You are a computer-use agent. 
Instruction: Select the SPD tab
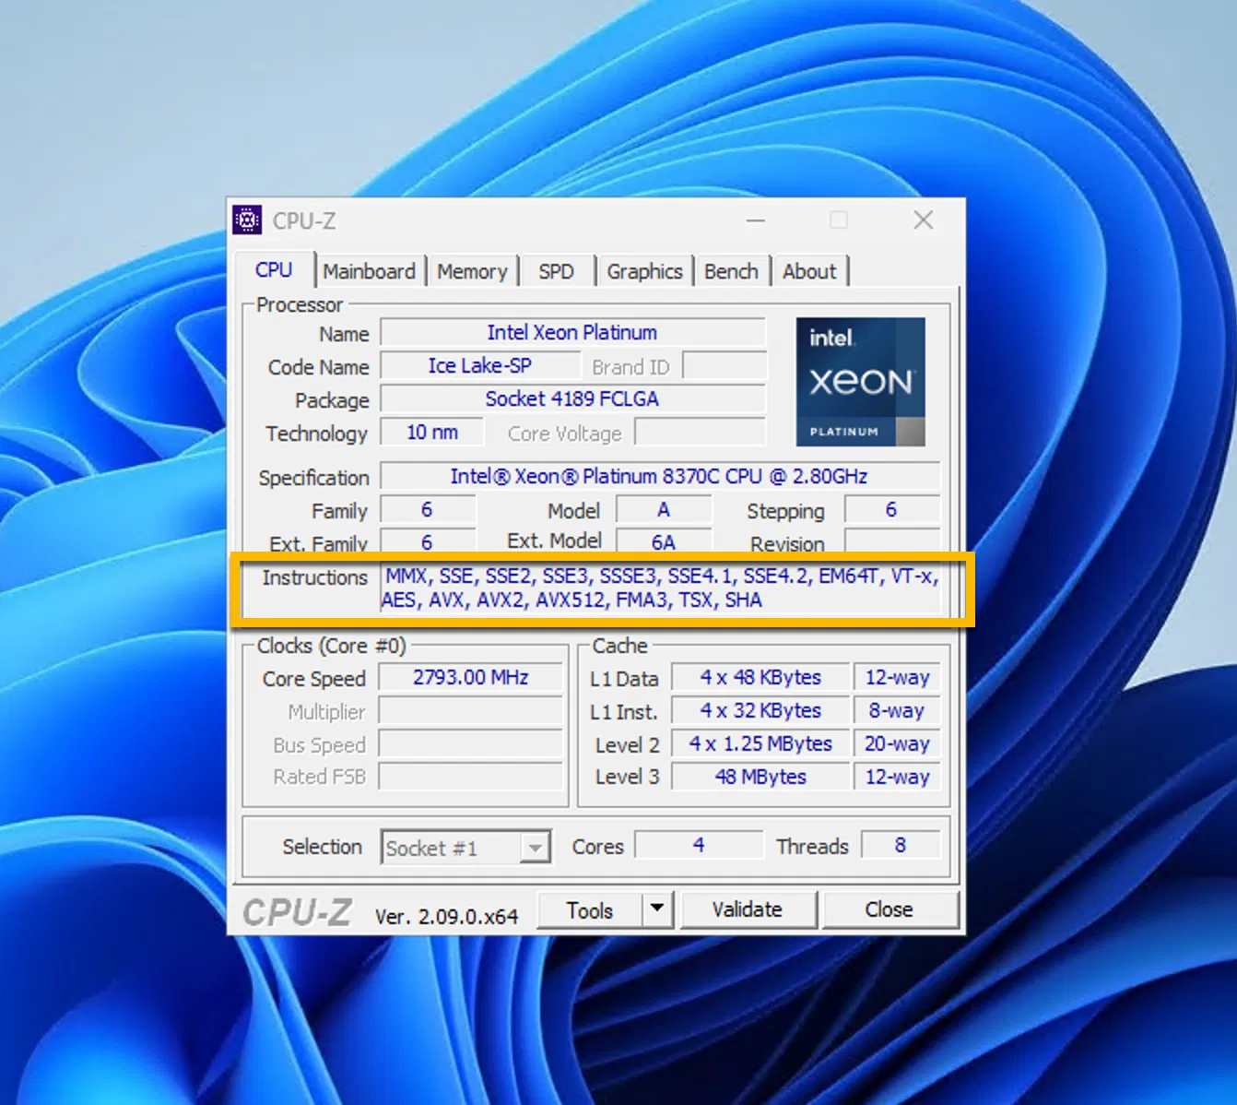pos(556,271)
